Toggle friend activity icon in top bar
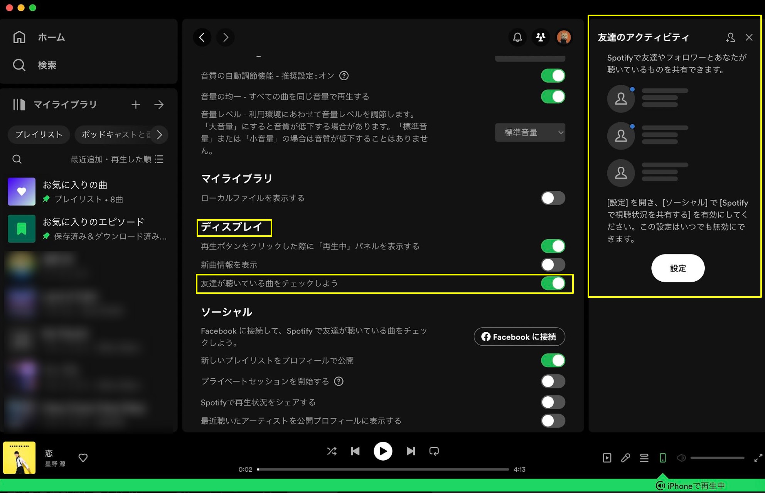 click(541, 37)
